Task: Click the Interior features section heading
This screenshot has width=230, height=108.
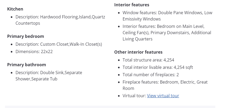Action: point(132,5)
